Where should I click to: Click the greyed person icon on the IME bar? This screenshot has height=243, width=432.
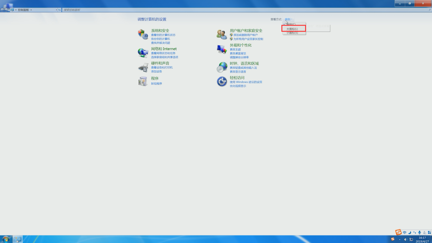(424, 233)
